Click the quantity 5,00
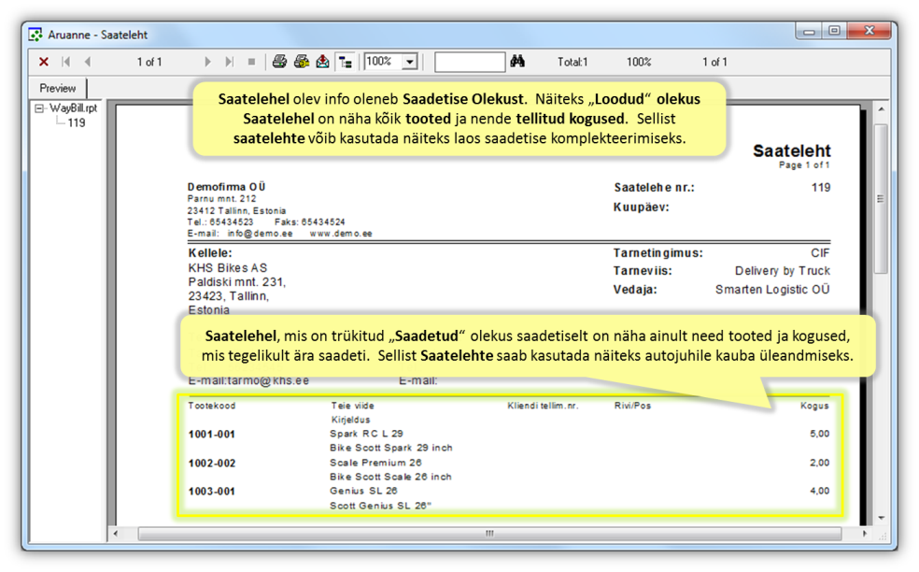The width and height of the screenshot is (919, 572). (x=819, y=434)
